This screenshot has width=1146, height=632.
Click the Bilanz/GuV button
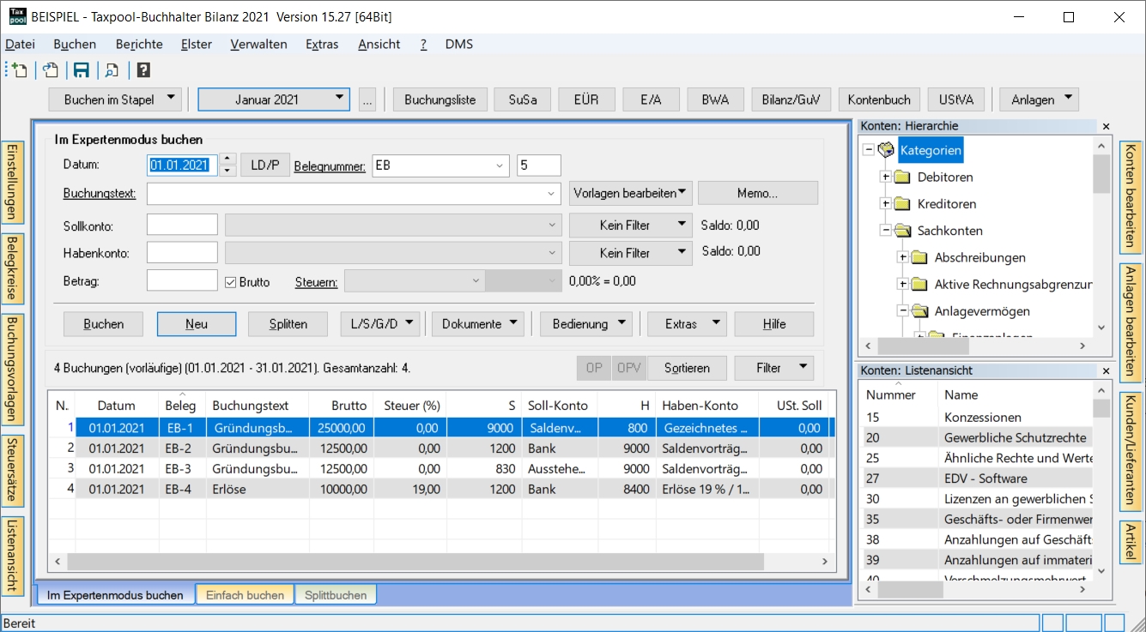(791, 99)
